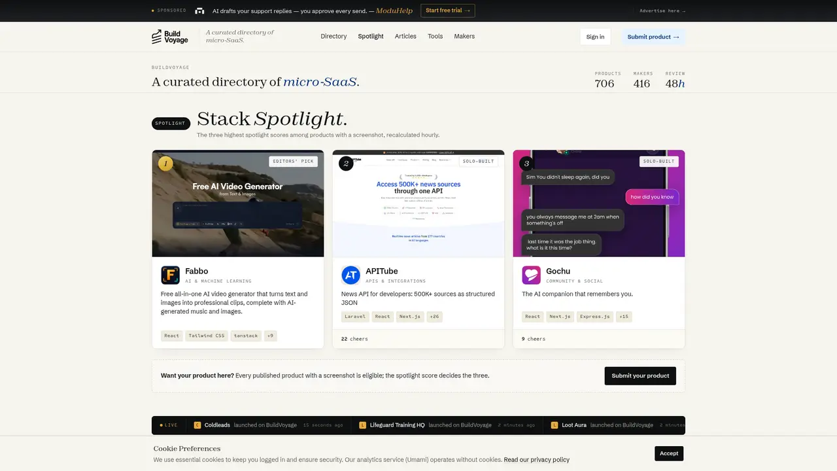837x471 pixels.
Task: Expand the +9 tags on Fabbo
Action: click(270, 336)
